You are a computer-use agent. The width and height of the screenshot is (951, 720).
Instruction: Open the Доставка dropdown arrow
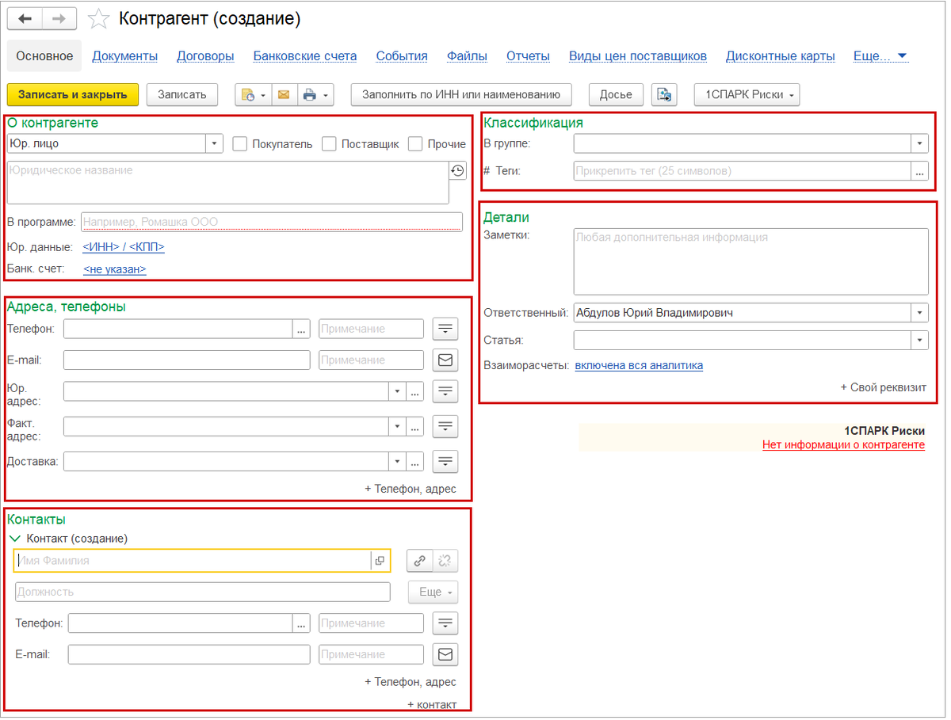[397, 461]
